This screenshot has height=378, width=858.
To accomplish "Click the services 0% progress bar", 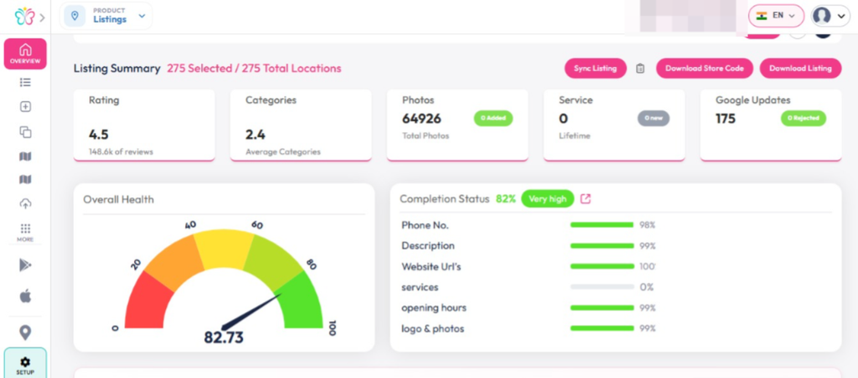I will (602, 287).
